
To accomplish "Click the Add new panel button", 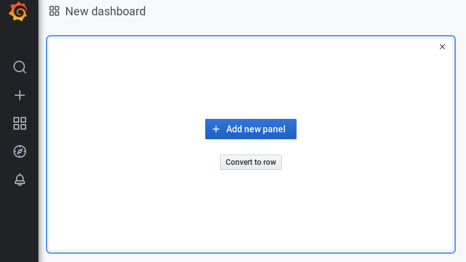I will 251,129.
